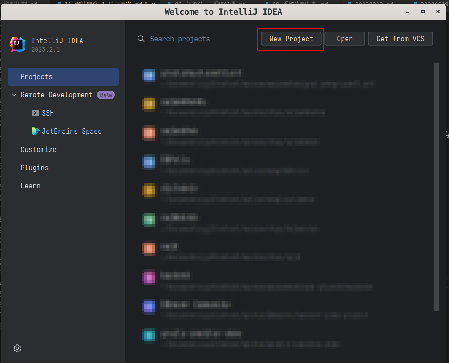Click the Open button
This screenshot has width=449, height=363.
click(x=345, y=39)
